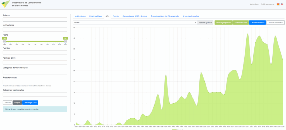Go to the Areas tradicionales tab
The width and height of the screenshot is (286, 130).
(x=190, y=16)
